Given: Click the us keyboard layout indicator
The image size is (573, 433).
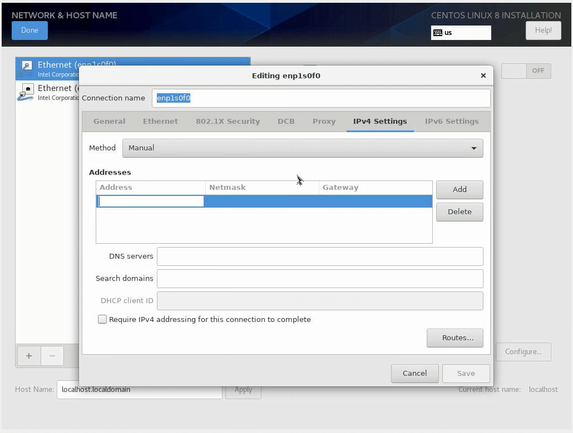Looking at the screenshot, I should pyautogui.click(x=461, y=33).
